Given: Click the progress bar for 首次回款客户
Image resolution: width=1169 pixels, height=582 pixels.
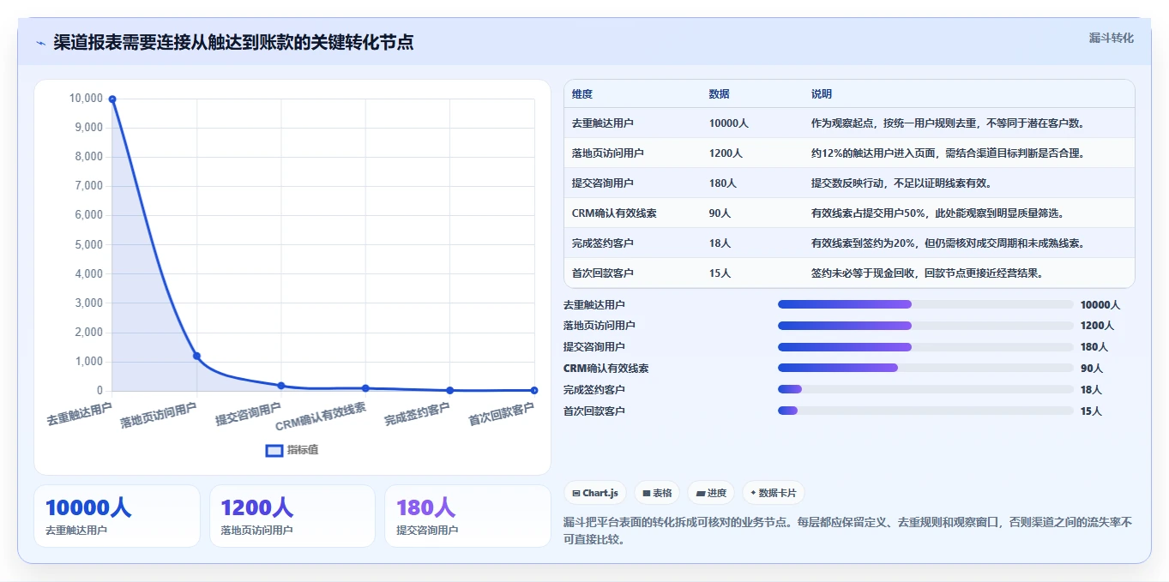Looking at the screenshot, I should [x=925, y=411].
